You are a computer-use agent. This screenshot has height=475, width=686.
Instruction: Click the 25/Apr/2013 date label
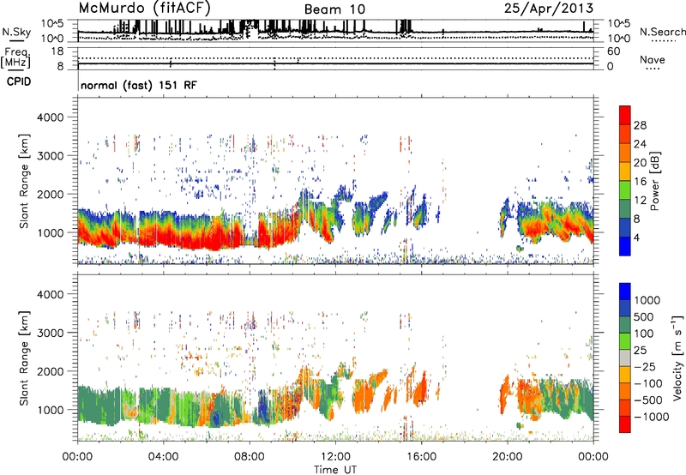click(549, 9)
